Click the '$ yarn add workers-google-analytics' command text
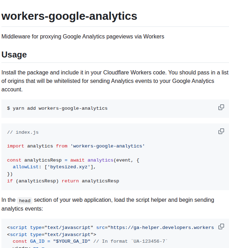 pos(57,108)
